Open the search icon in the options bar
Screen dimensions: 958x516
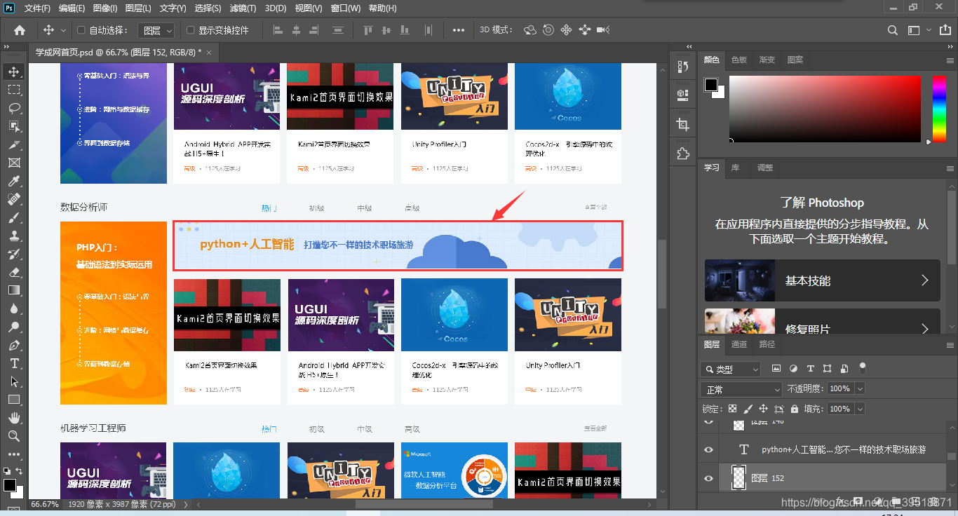click(893, 30)
